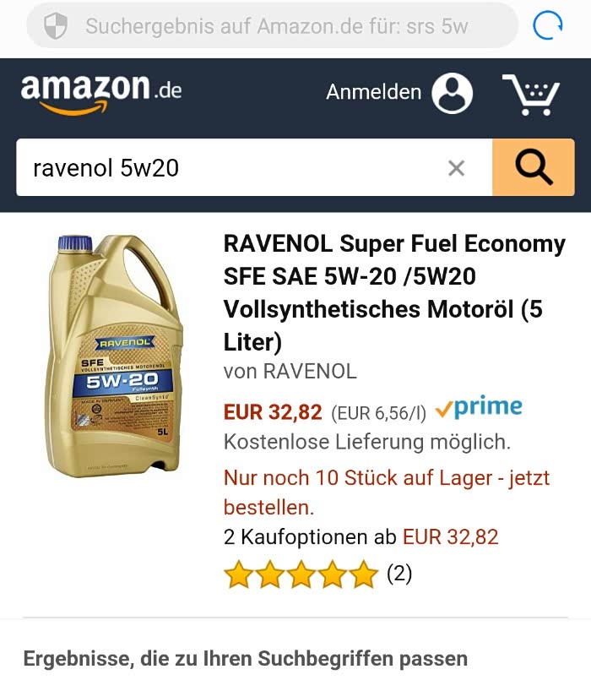Click the Anmelden sign-in link
This screenshot has width=591, height=691.
click(373, 92)
